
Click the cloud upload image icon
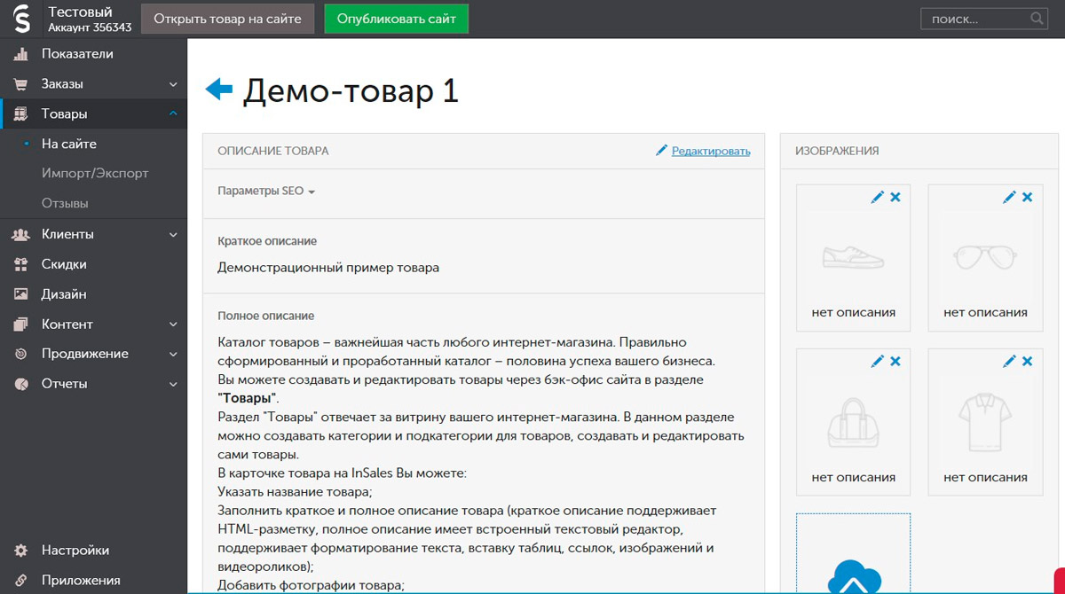click(854, 576)
